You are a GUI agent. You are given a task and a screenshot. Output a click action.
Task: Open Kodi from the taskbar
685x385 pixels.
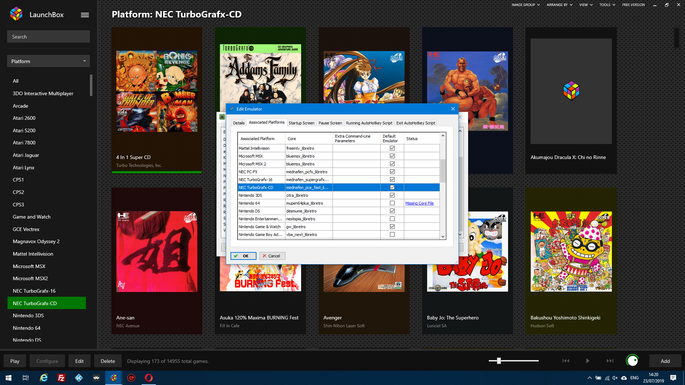[79, 378]
